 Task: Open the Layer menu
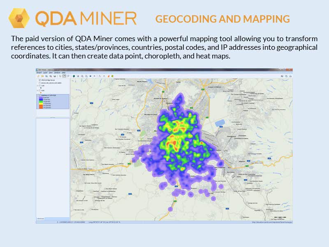(x=45, y=73)
